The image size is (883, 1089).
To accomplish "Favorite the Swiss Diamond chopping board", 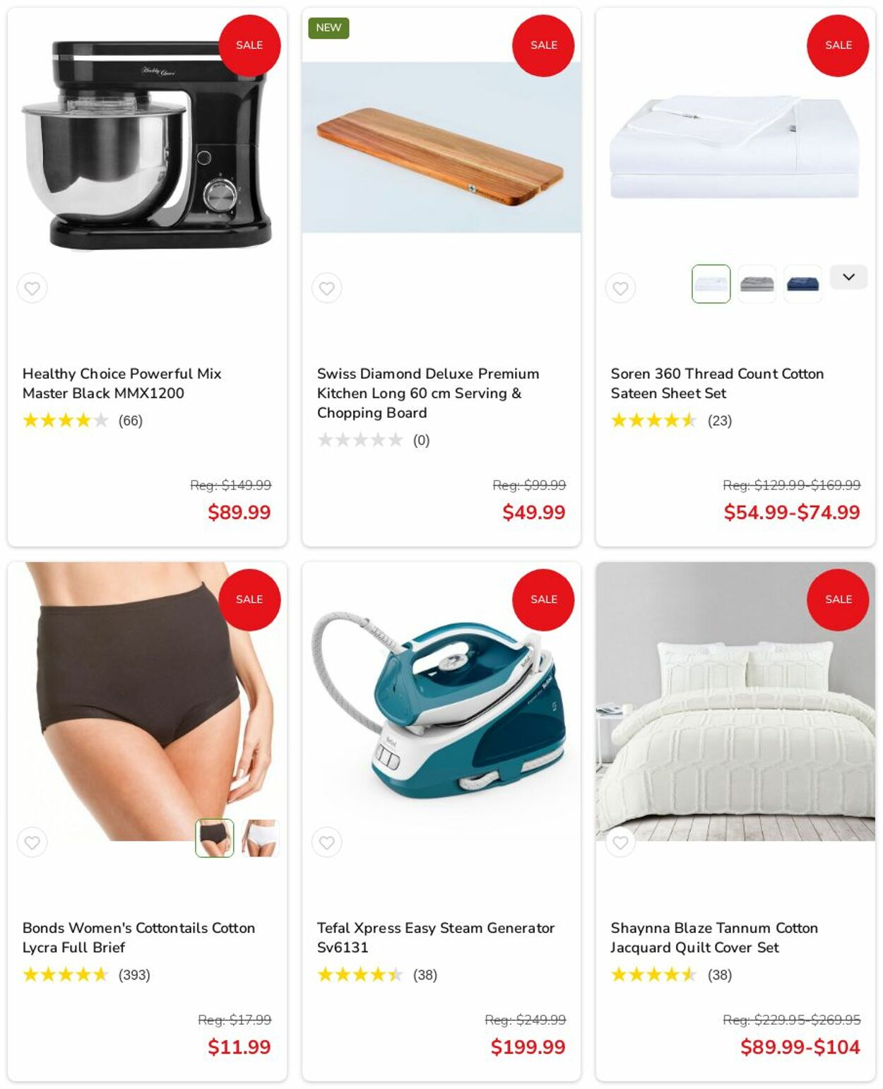I will pos(326,288).
